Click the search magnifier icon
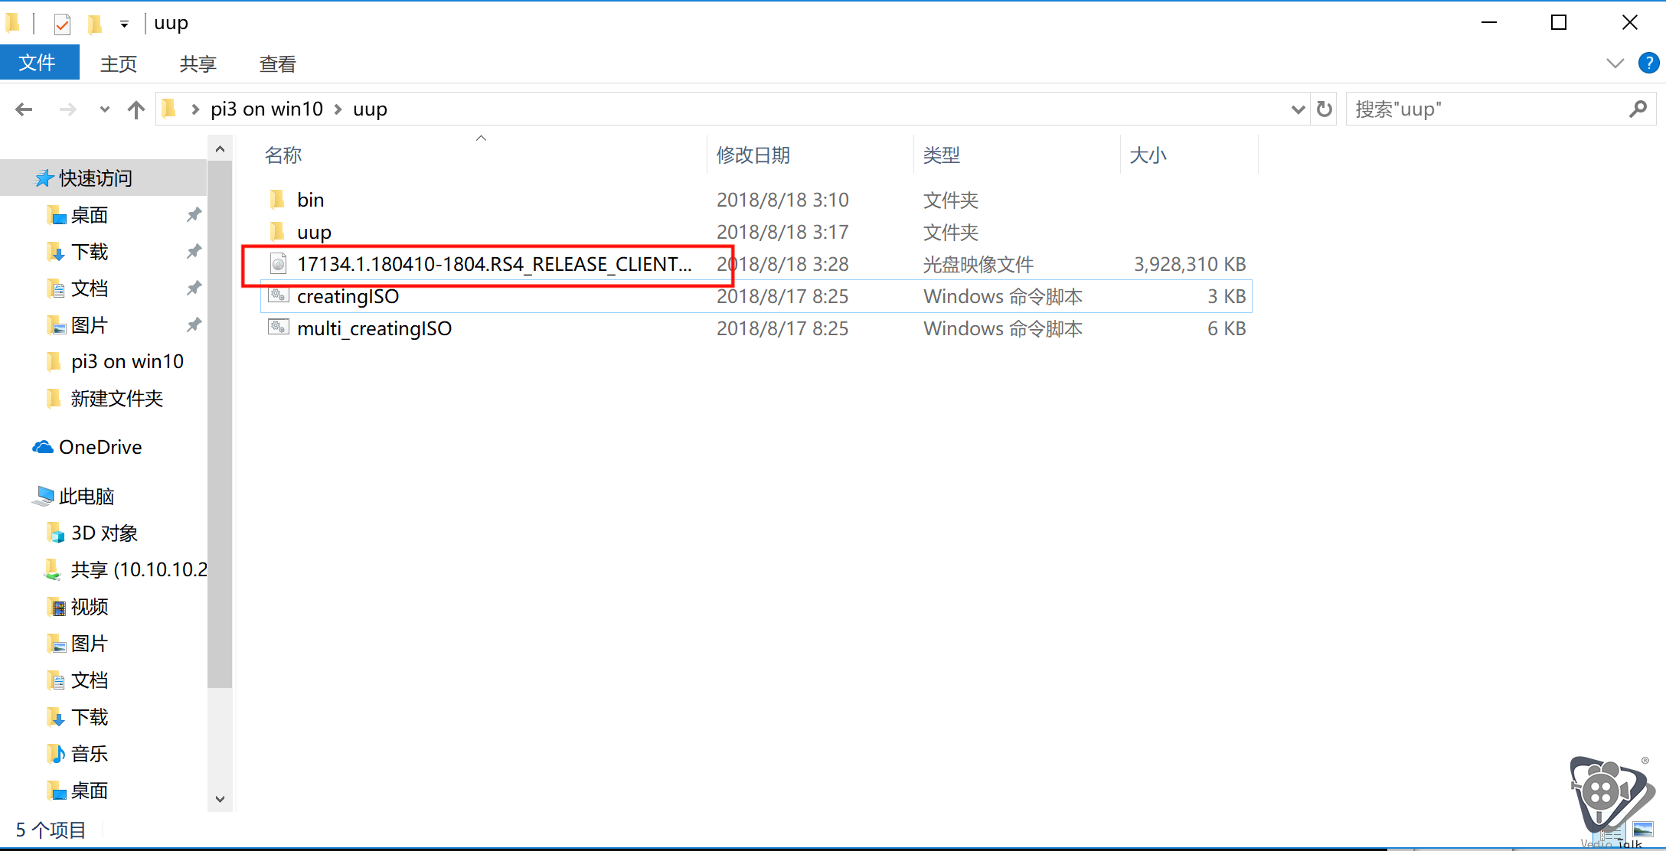Screen dimensions: 1666x851 tap(1638, 109)
